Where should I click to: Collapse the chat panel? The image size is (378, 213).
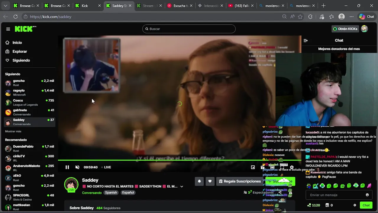tap(306, 41)
